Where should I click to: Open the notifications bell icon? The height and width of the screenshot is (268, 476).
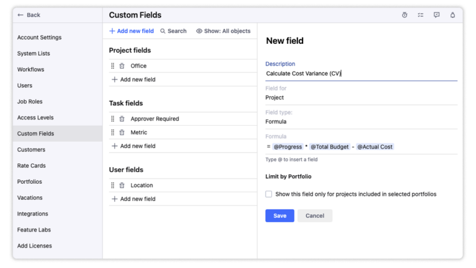coord(452,15)
